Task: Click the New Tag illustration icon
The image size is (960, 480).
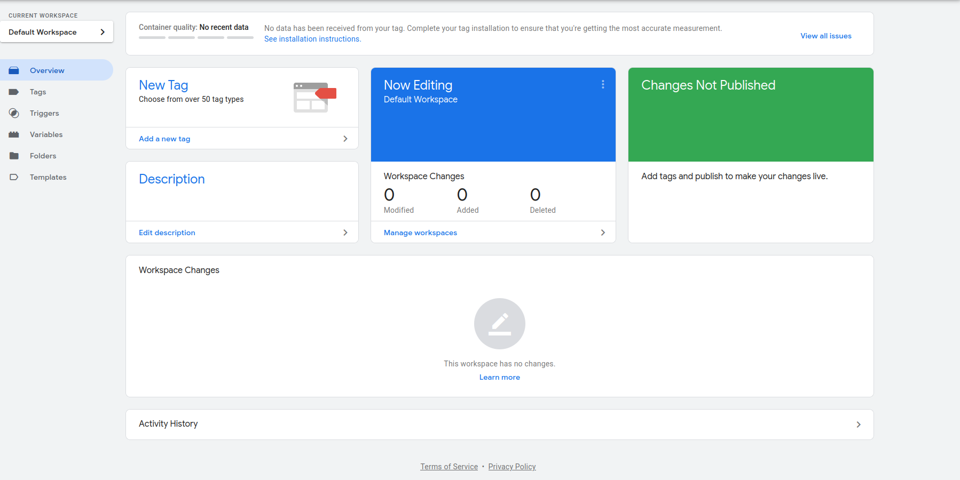Action: [315, 97]
